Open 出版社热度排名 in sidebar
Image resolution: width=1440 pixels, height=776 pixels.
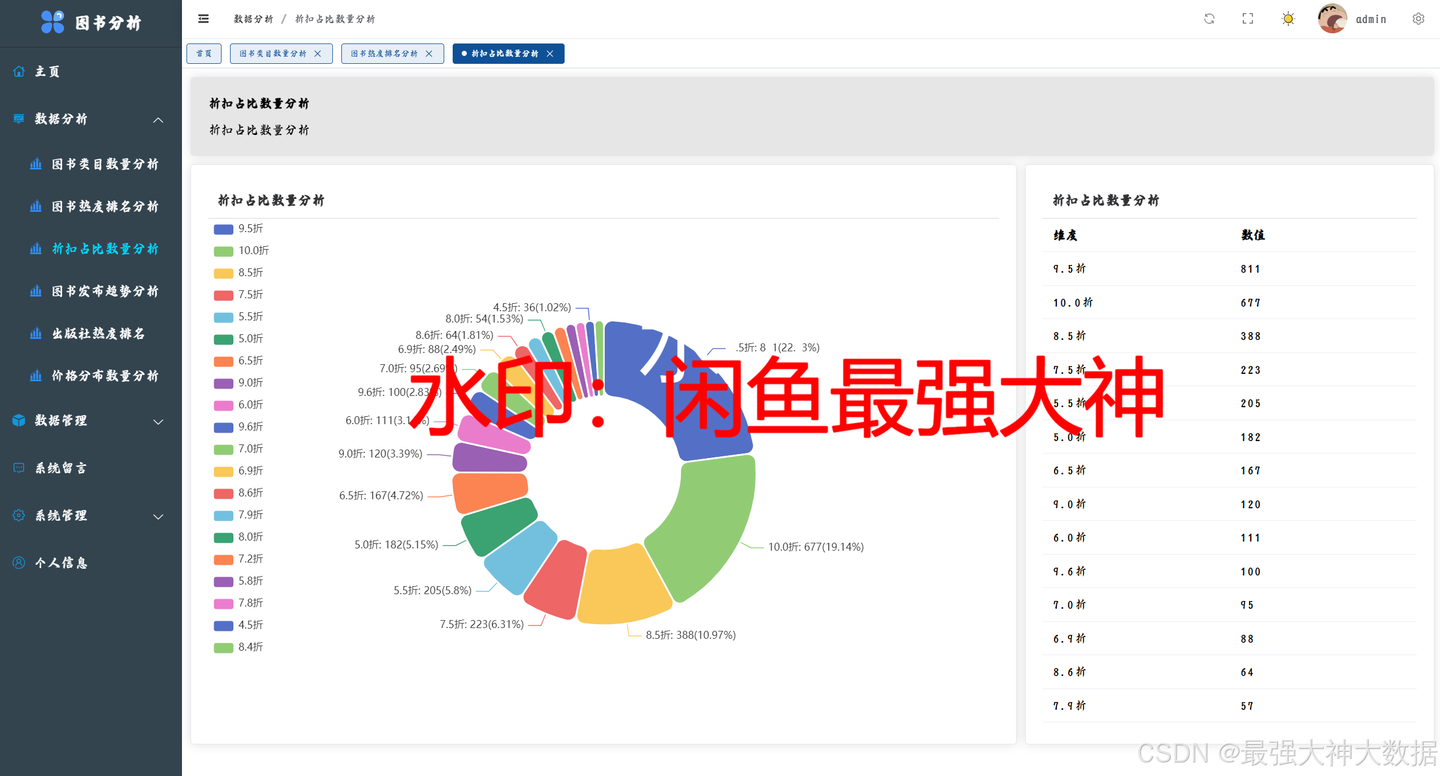tap(98, 334)
